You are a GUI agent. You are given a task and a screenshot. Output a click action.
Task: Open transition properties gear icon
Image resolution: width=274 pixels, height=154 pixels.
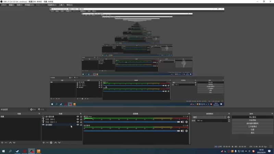228,117
